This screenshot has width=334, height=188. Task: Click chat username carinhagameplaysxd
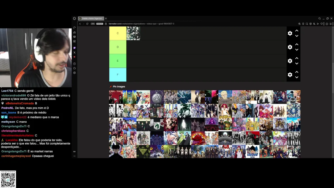[x=16, y=156]
